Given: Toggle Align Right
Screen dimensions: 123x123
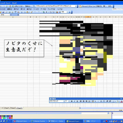Looking at the screenshot, I should [86, 101].
